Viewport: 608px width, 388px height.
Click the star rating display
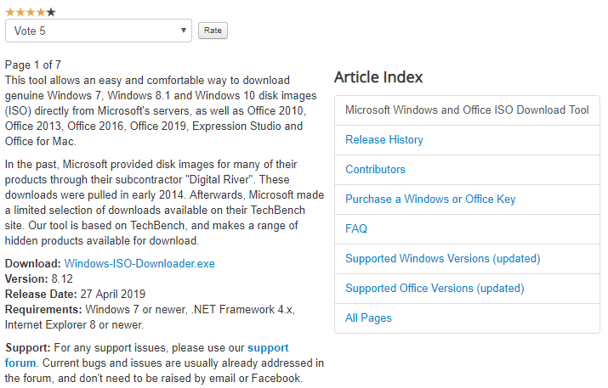coord(31,13)
